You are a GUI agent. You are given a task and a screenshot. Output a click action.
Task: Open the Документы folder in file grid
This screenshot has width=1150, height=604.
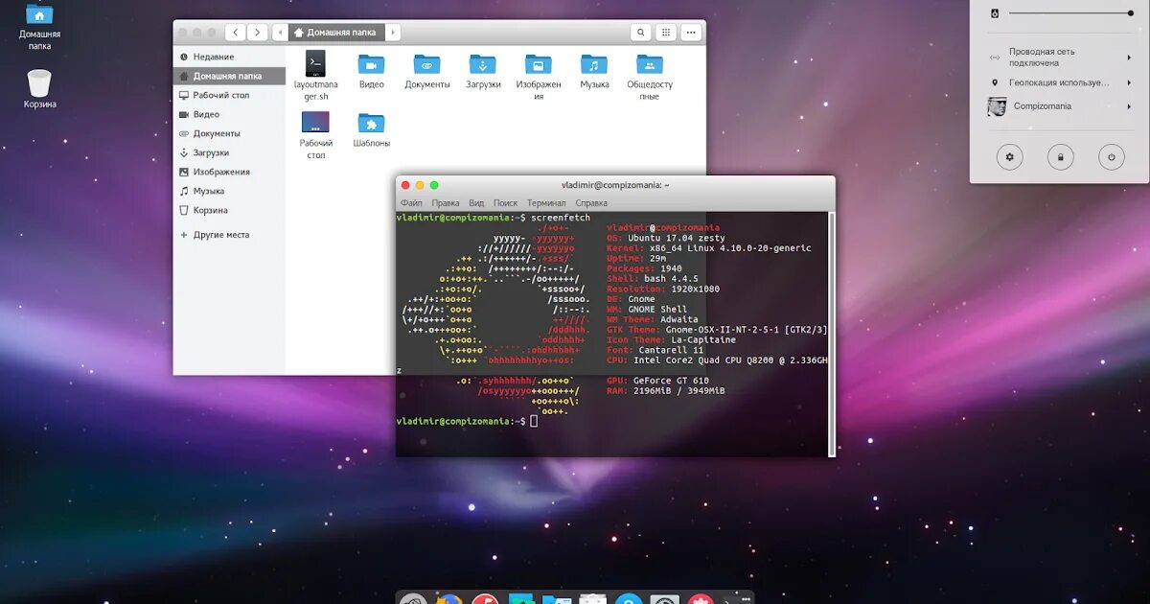[x=426, y=71]
